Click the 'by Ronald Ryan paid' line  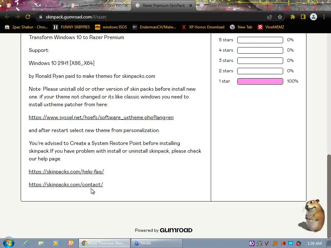[92, 76]
